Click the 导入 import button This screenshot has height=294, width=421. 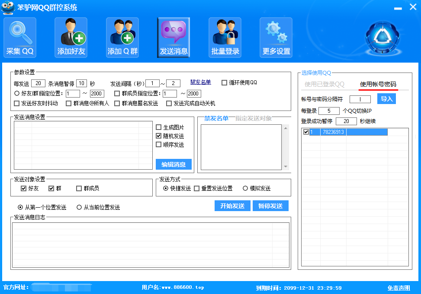(x=387, y=98)
